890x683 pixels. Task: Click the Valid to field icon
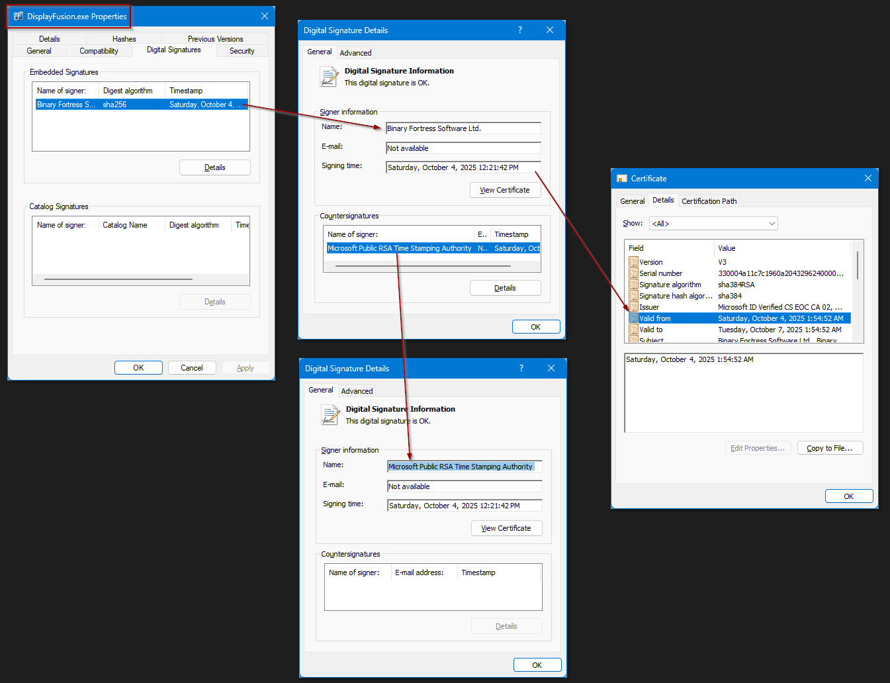633,330
